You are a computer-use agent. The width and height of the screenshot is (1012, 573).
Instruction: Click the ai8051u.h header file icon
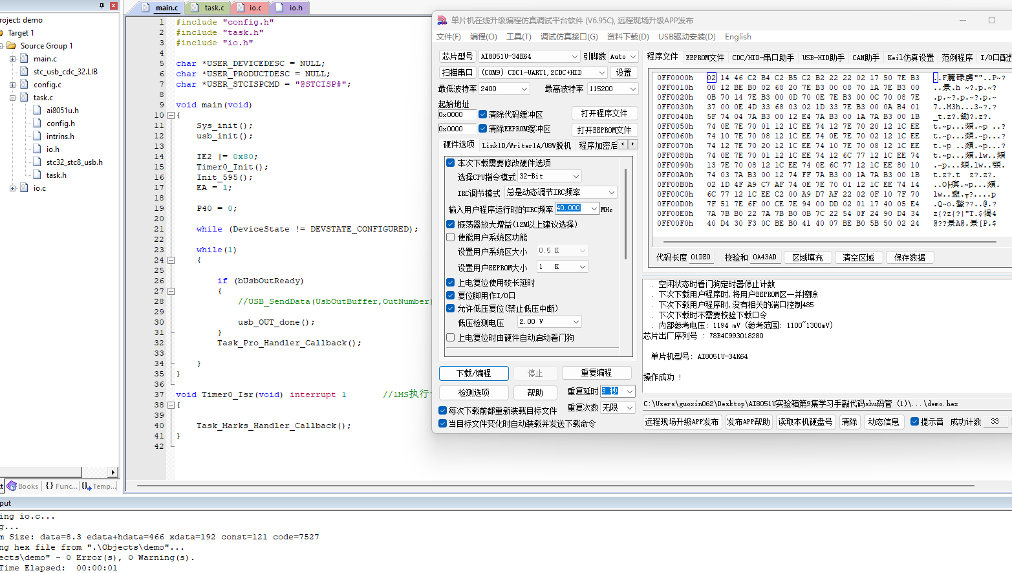click(x=38, y=110)
